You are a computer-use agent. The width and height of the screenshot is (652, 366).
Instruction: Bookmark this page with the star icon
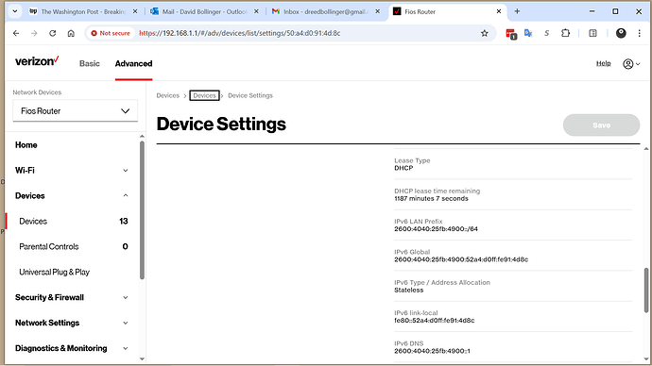485,33
